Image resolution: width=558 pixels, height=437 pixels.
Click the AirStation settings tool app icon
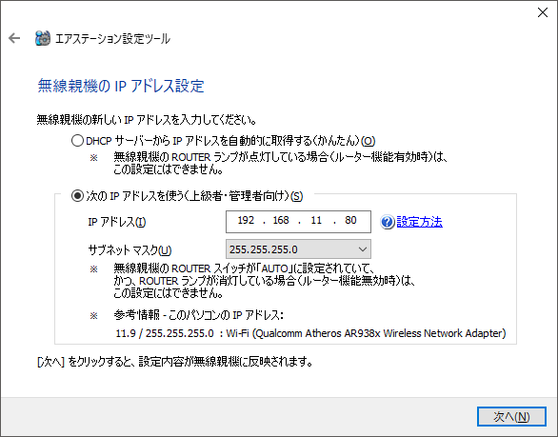[x=43, y=38]
